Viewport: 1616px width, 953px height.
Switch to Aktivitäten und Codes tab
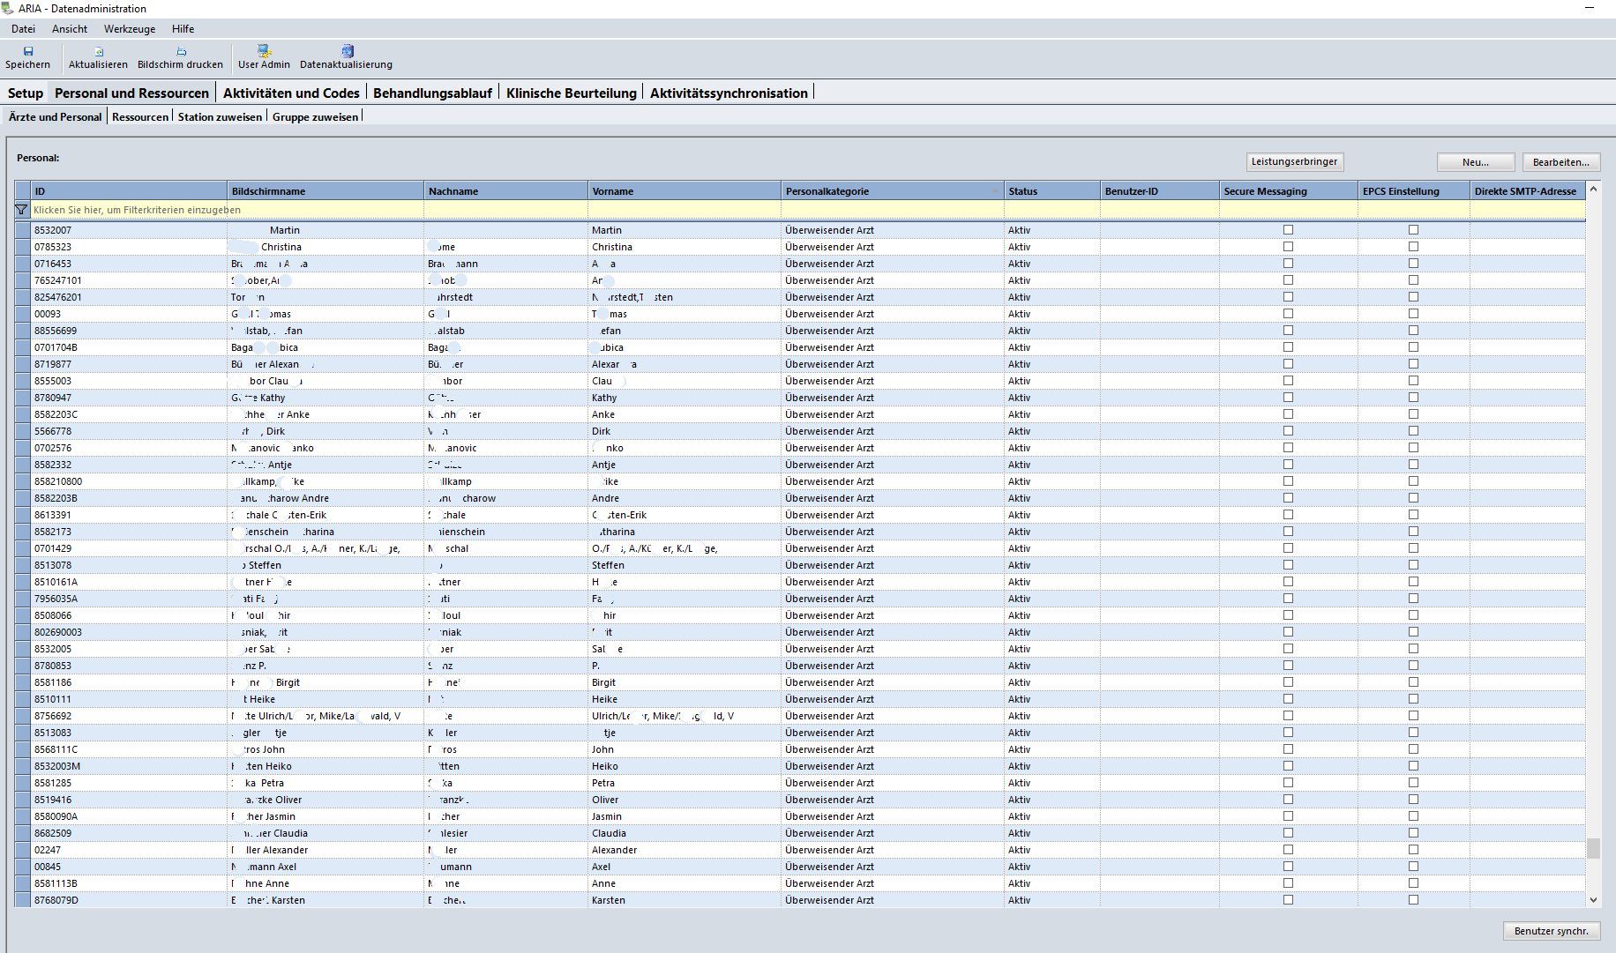point(291,93)
